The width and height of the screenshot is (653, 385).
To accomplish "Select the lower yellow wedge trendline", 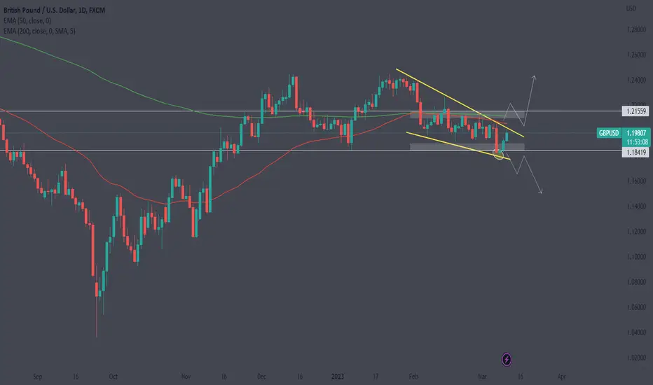I will (458, 146).
